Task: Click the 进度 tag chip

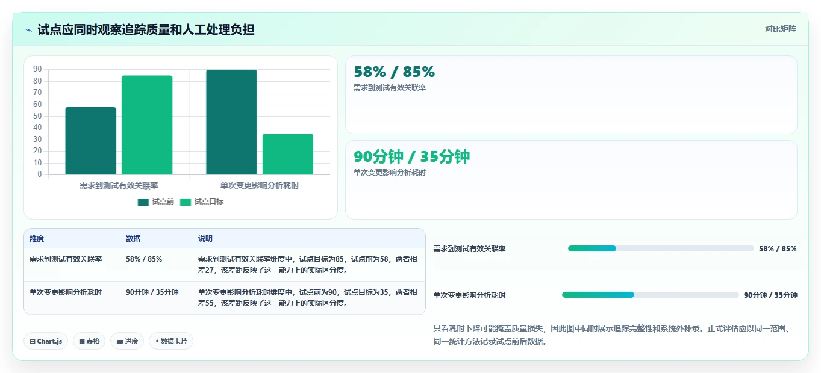Action: 127,341
